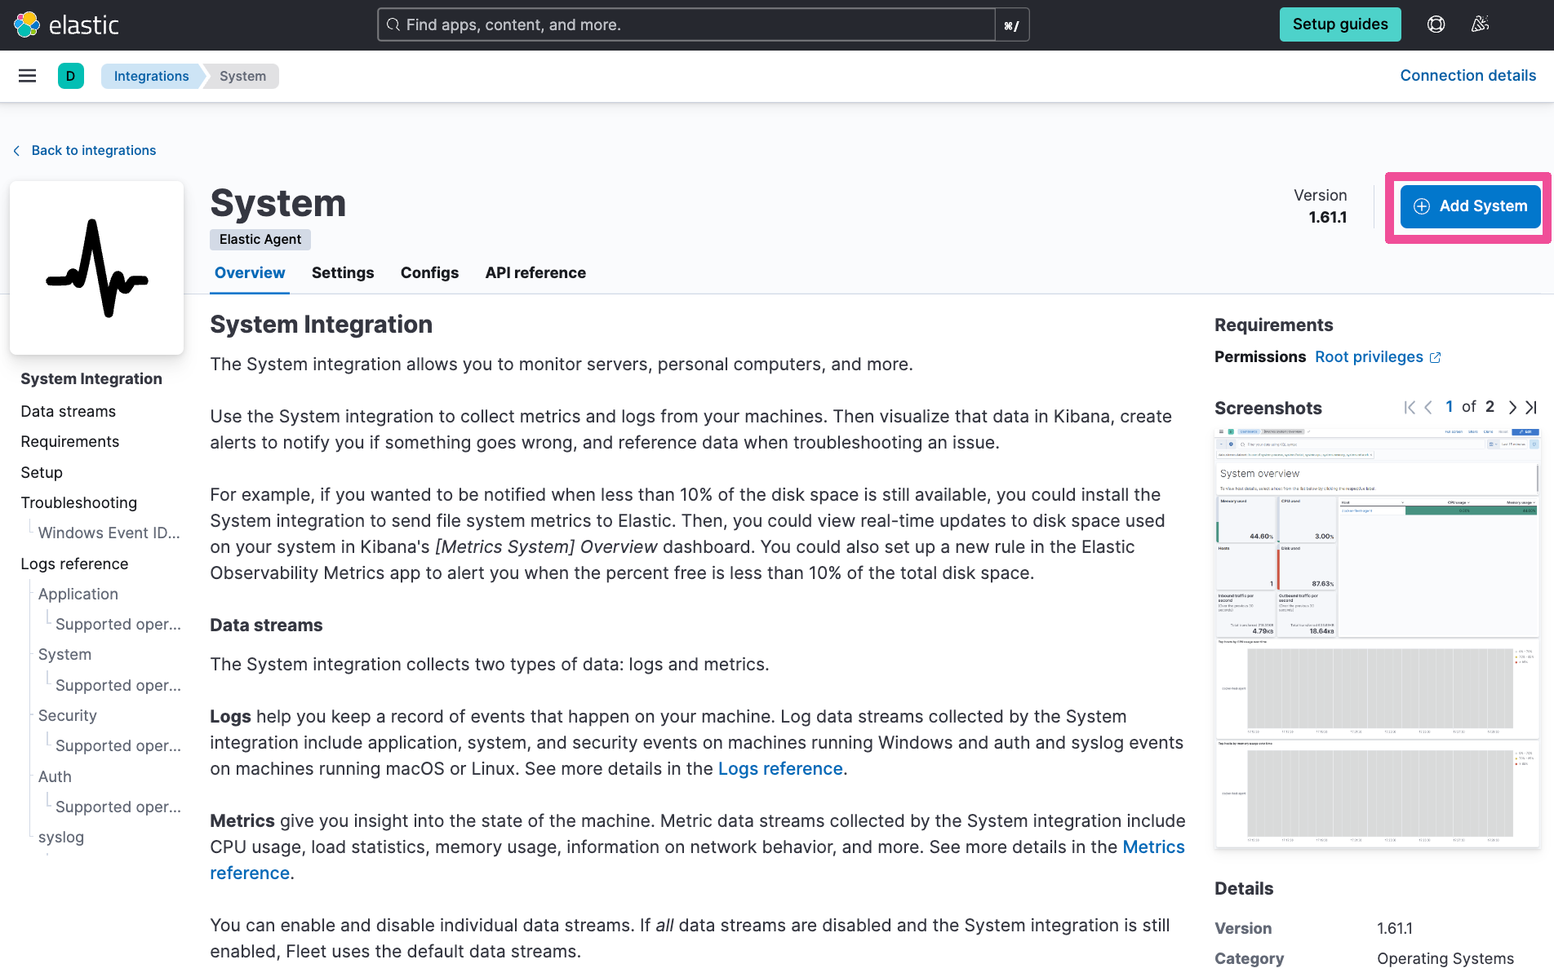Open Supported oper... under Security
Image resolution: width=1554 pixels, height=977 pixels.
118,745
